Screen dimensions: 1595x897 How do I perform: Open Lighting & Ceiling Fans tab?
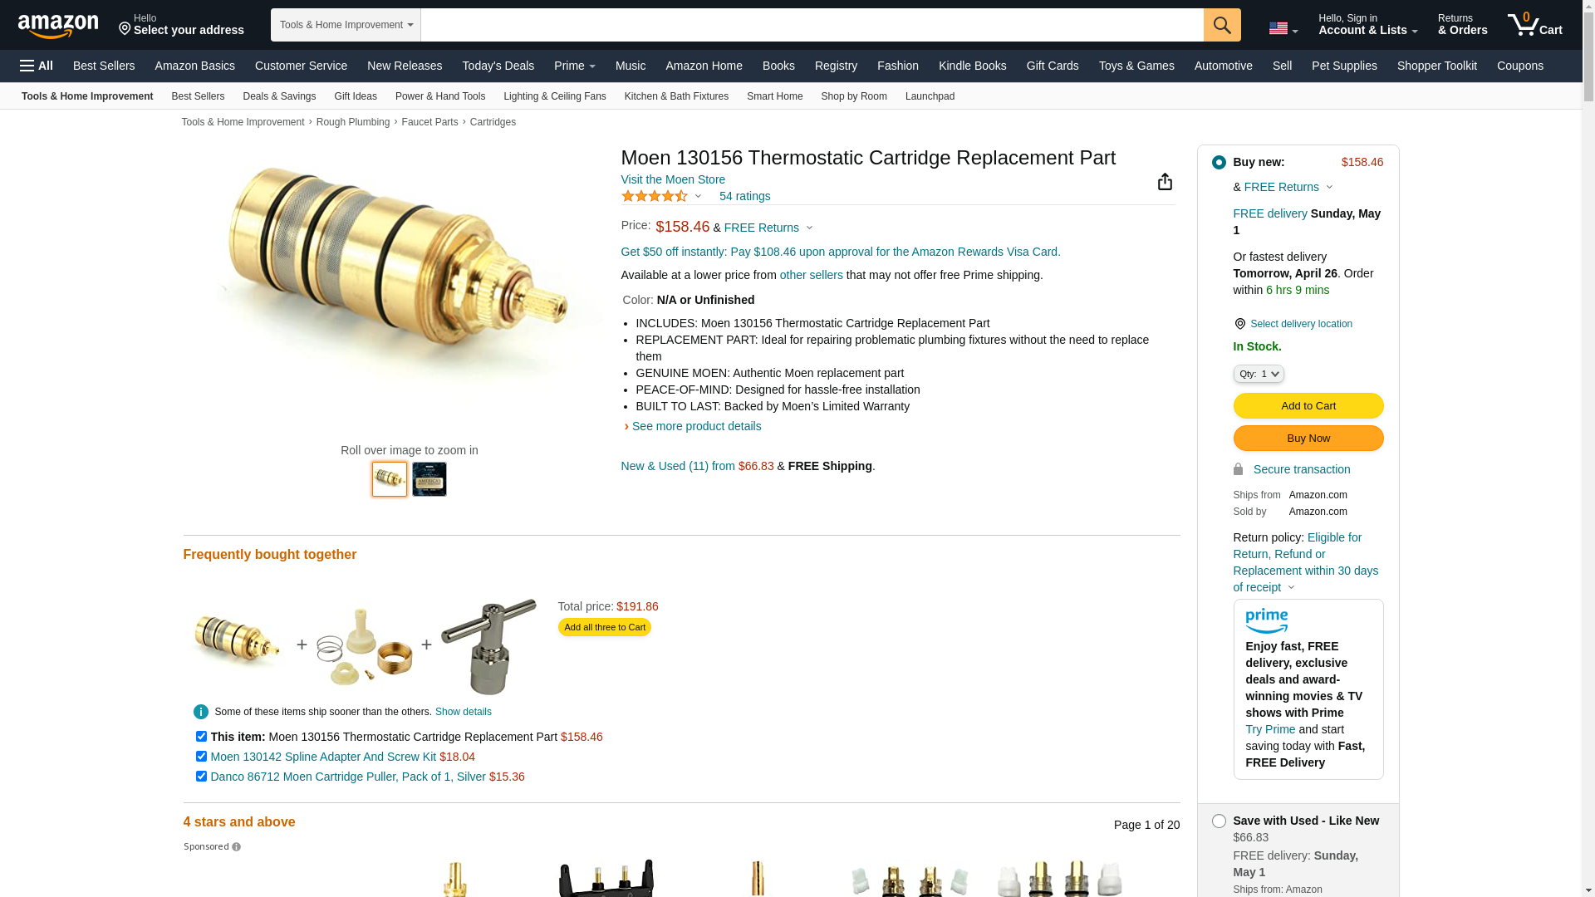555,96
